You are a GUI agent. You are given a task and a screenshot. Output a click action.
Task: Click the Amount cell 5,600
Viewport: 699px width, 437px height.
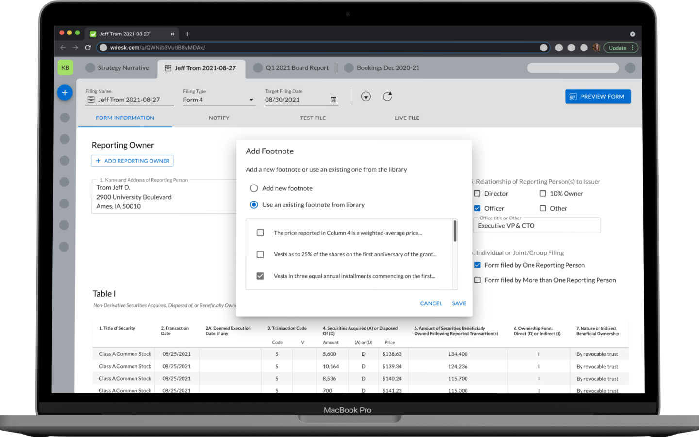[330, 354]
